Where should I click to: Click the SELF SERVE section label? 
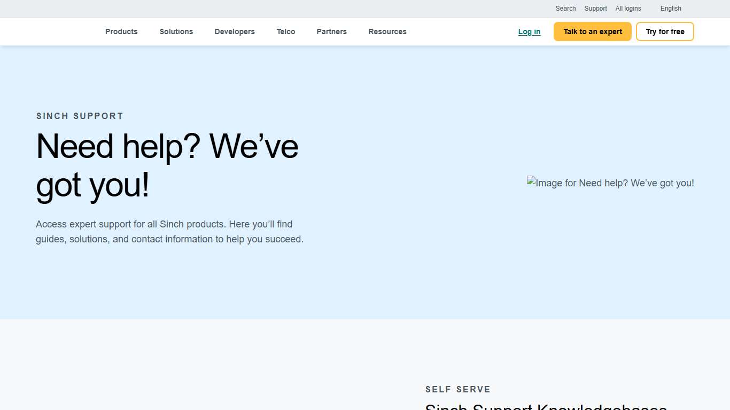[457, 389]
